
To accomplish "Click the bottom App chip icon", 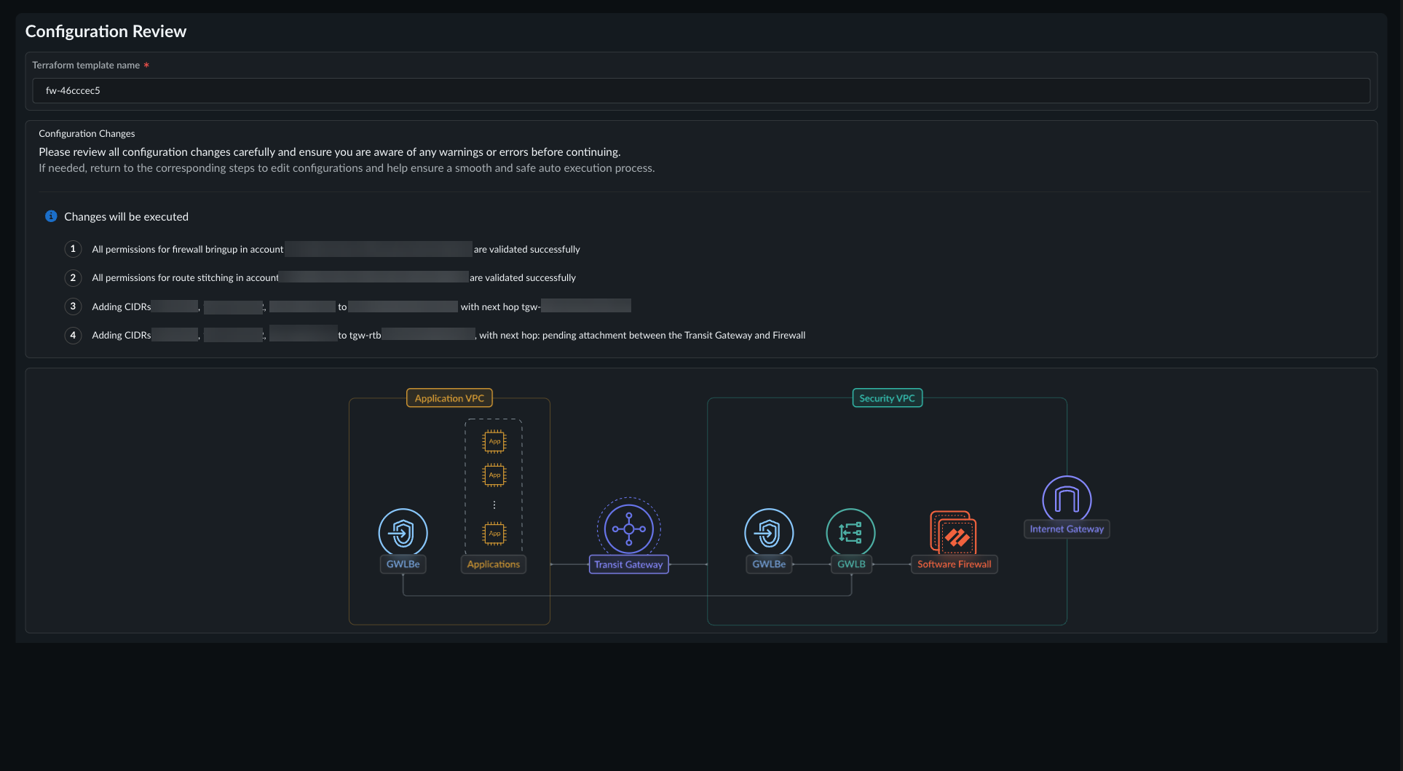I will (x=494, y=534).
